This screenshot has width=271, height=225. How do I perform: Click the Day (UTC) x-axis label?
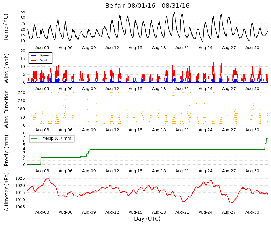(147, 219)
